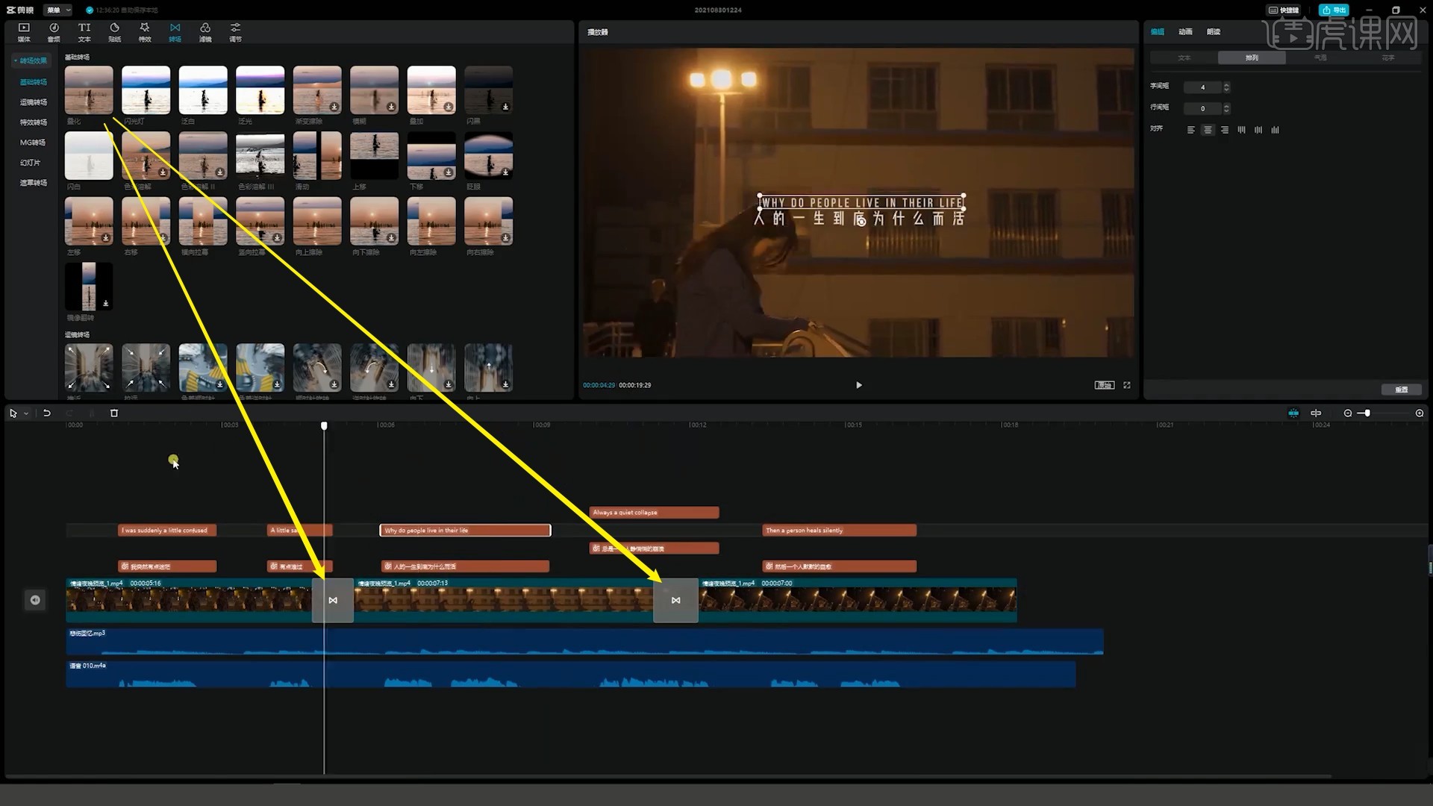
Task: Open the 调节 adjustment panel
Action: pyautogui.click(x=235, y=32)
